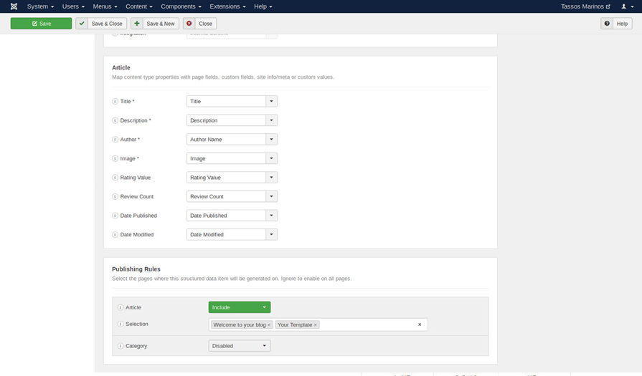Click the green Save button
The height and width of the screenshot is (376, 642).
tap(41, 24)
